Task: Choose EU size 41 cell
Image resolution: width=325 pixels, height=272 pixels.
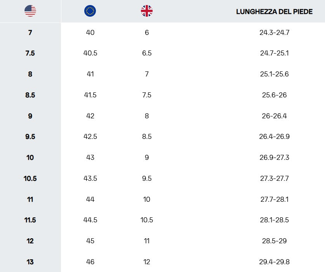Action: [x=90, y=74]
